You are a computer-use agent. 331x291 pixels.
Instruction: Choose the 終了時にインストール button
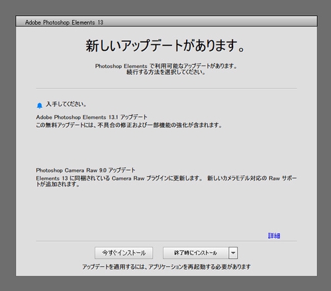(195, 253)
